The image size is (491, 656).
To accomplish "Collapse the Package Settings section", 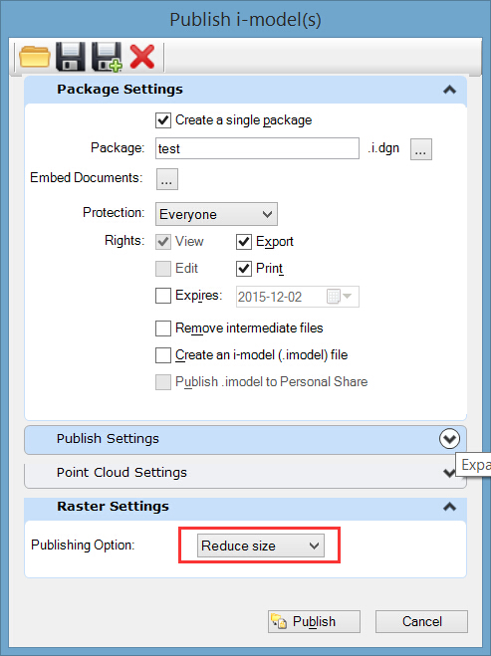I will pos(449,90).
